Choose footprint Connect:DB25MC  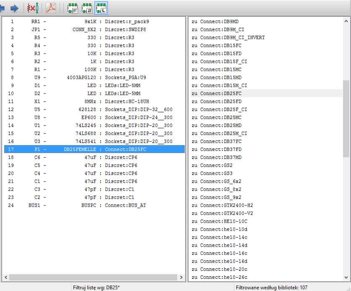coord(266,117)
